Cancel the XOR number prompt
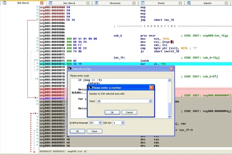The width and height of the screenshot is (232, 155). pos(129,112)
